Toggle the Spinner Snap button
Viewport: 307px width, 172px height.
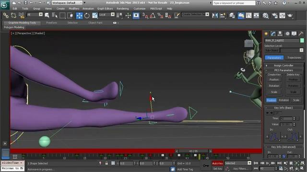[168, 15]
